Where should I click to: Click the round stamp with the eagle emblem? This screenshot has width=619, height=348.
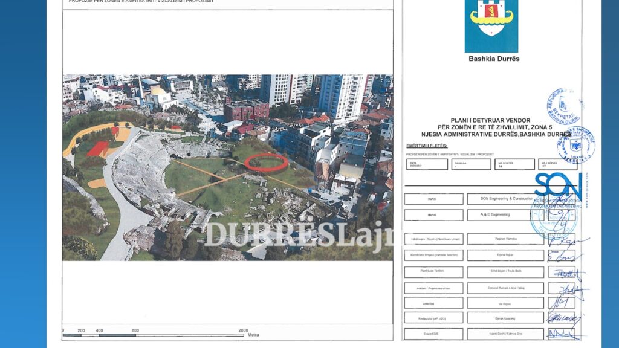tap(575, 146)
